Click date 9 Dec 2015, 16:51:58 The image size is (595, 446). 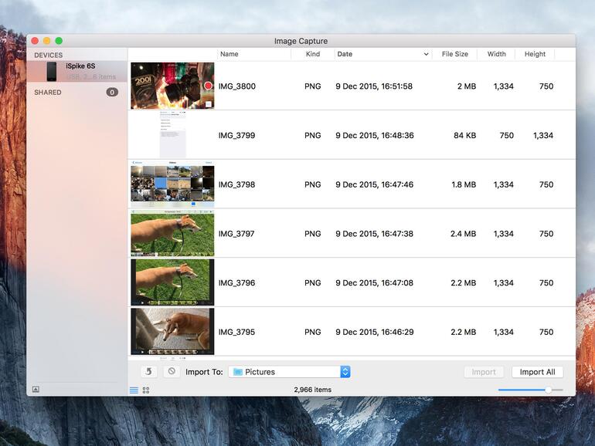374,86
